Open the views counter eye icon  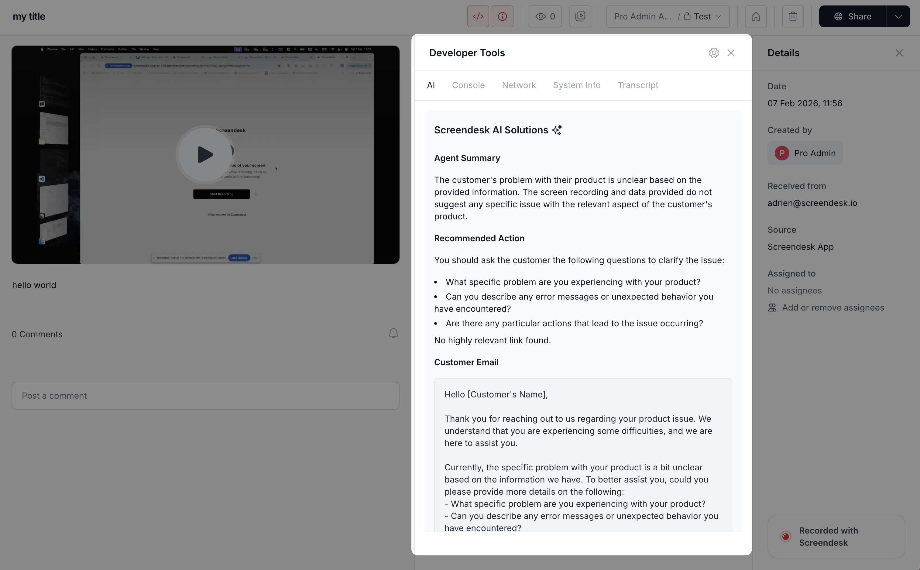pos(545,17)
